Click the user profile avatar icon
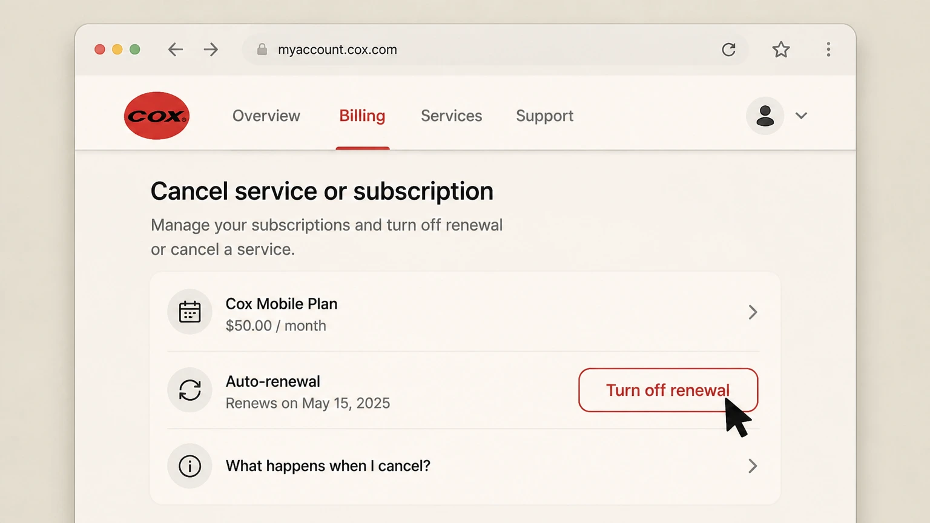The image size is (930, 523). point(765,116)
